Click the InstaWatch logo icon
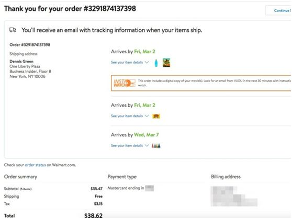Image resolution: width=292 pixels, height=219 pixels. 124,83
